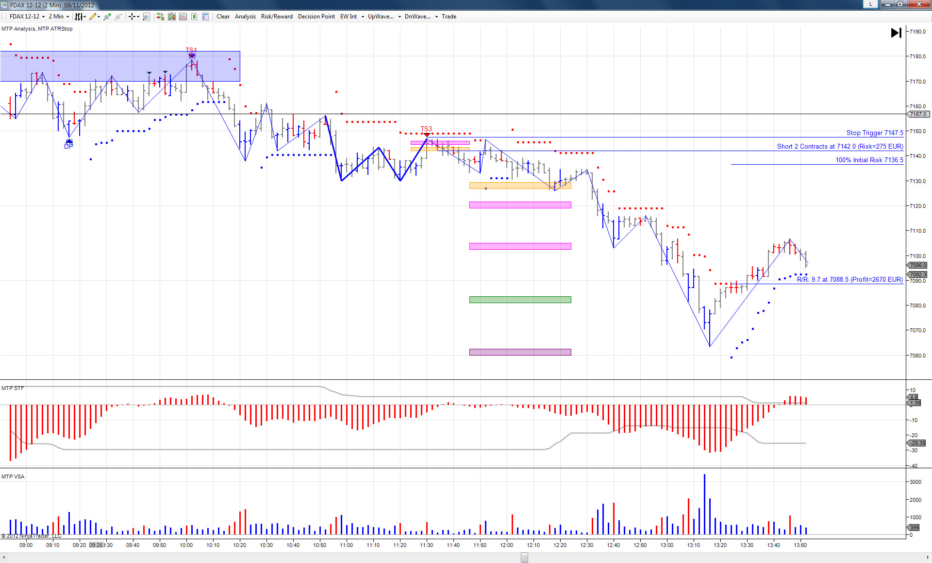
Task: Open the data box panel icon
Action: (x=205, y=17)
